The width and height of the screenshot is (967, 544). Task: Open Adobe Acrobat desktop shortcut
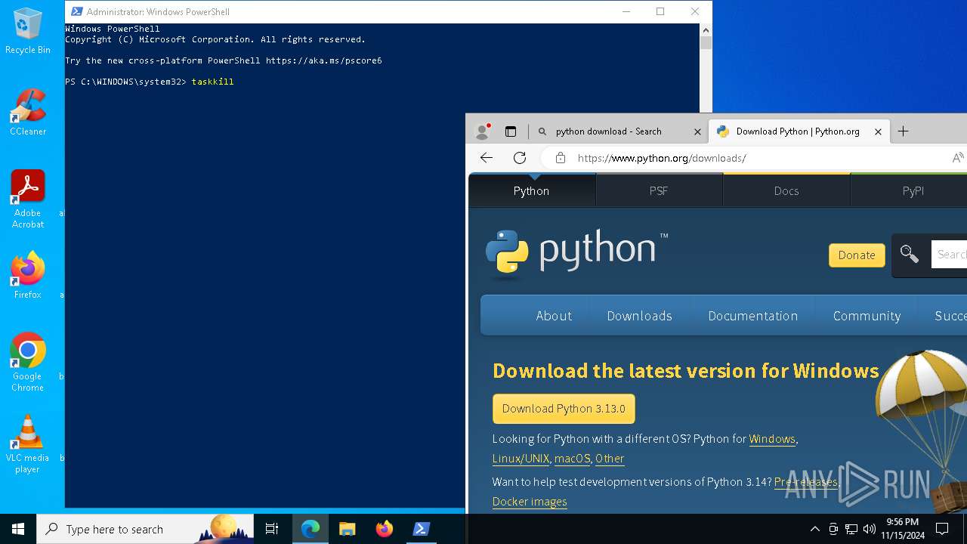pos(28,199)
